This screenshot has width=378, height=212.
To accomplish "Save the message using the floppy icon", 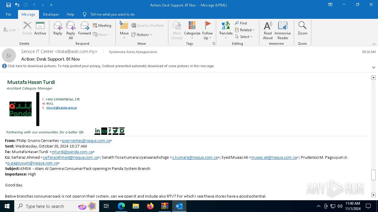I will point(8,5).
